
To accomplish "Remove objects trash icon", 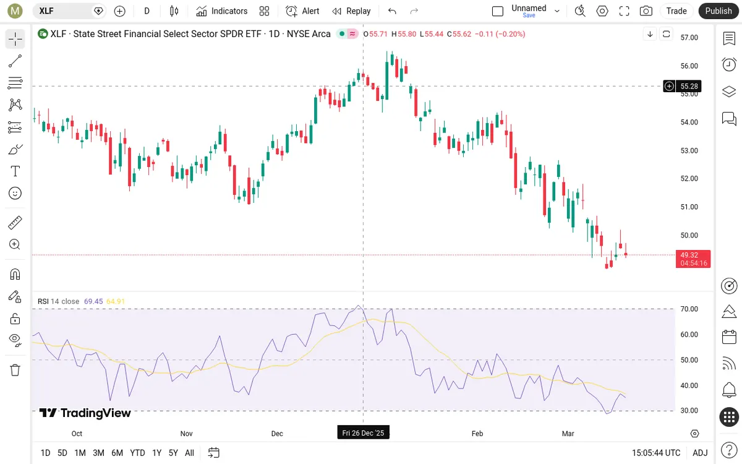I will 15,370.
